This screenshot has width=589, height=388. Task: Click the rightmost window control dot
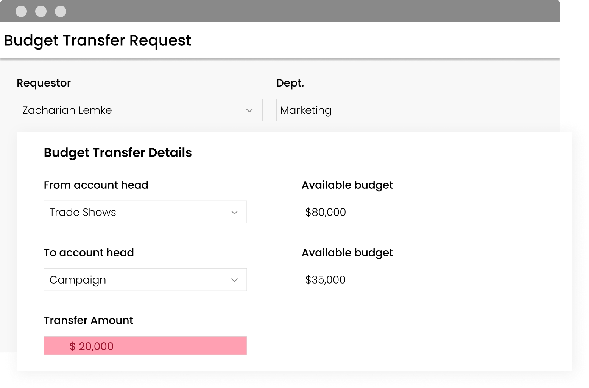[61, 11]
